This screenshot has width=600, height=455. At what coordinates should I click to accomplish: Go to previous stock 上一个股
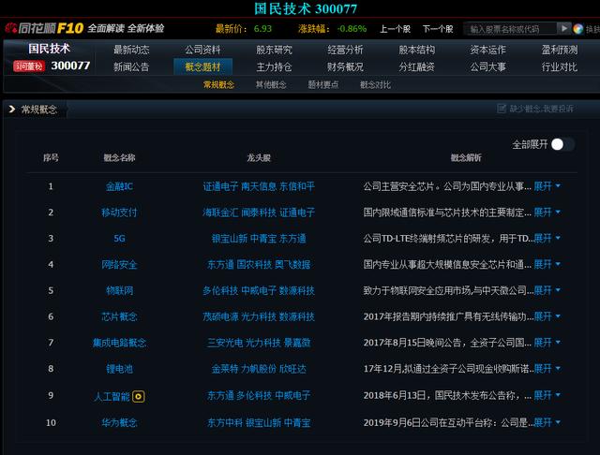point(395,29)
